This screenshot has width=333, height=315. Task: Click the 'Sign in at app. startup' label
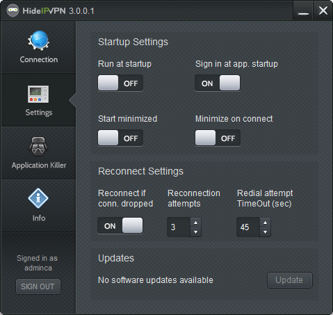tap(236, 64)
